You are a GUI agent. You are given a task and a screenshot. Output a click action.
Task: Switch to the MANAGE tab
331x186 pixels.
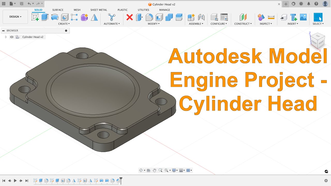point(164,10)
